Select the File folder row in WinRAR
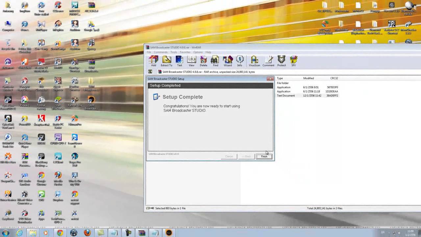The height and width of the screenshot is (237, 421). tap(283, 83)
